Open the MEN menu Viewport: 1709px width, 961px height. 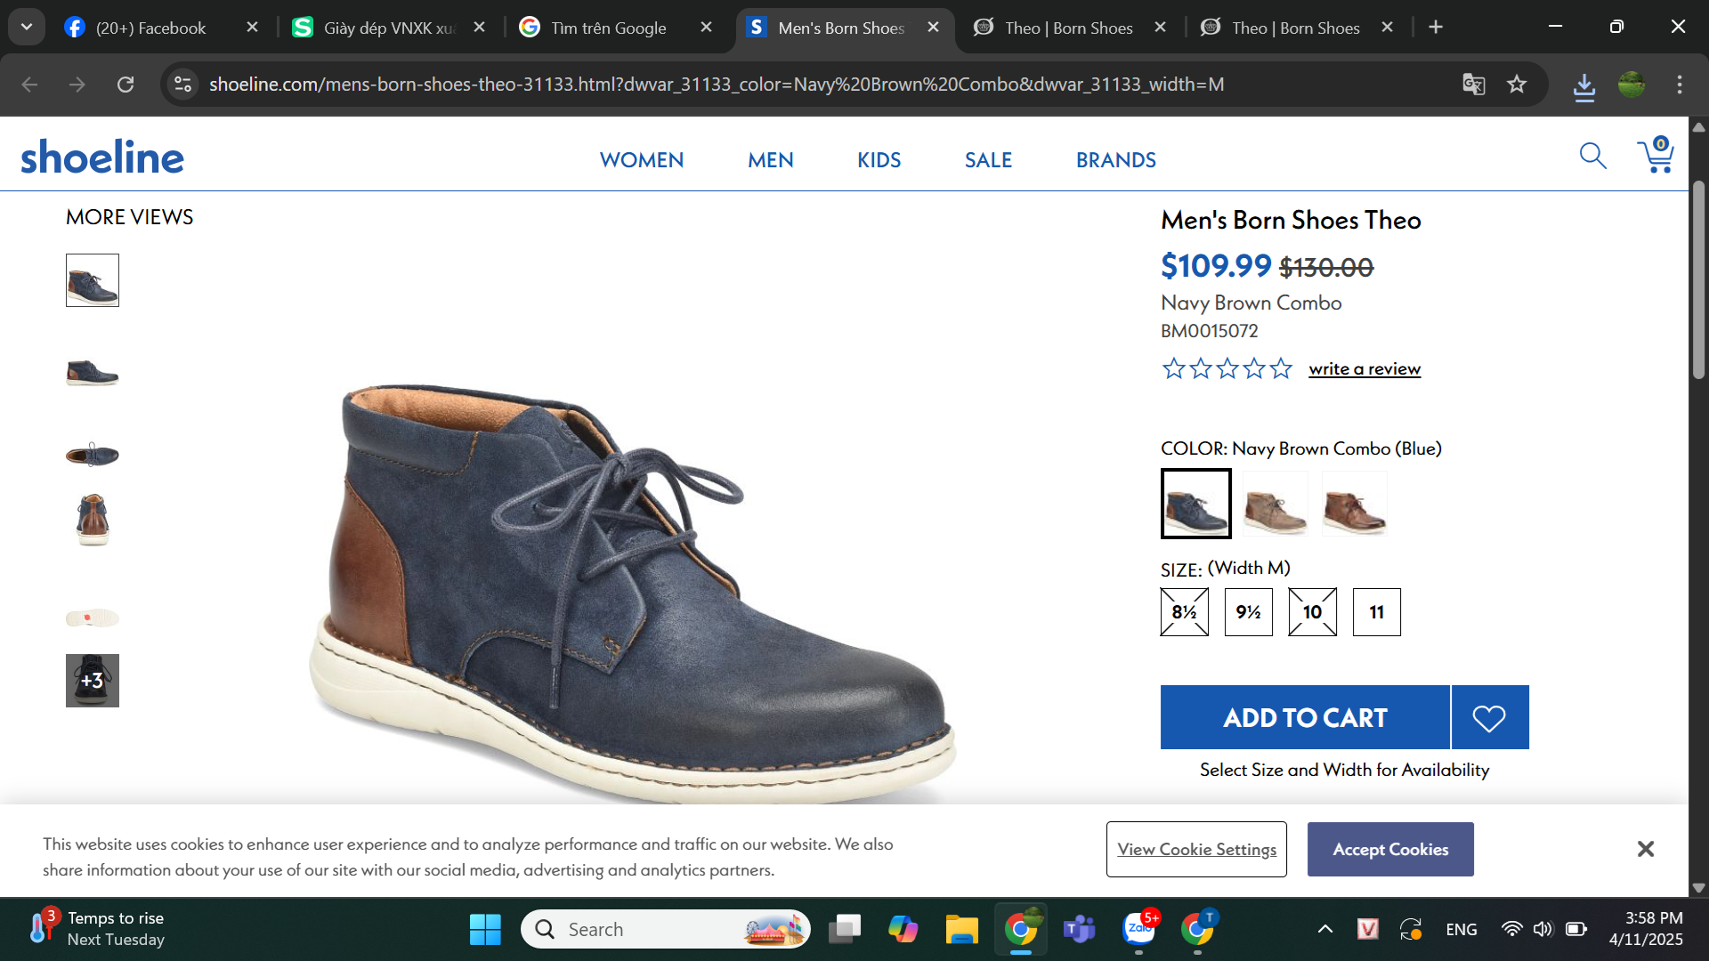(771, 160)
